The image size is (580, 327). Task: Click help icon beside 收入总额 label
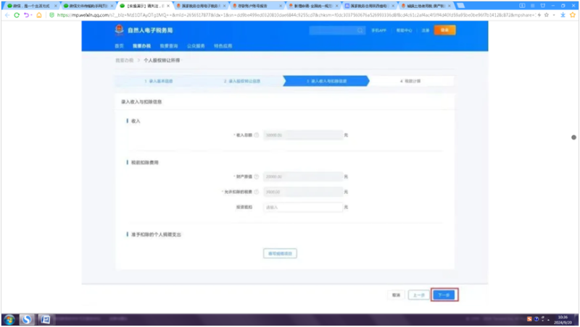(x=257, y=135)
